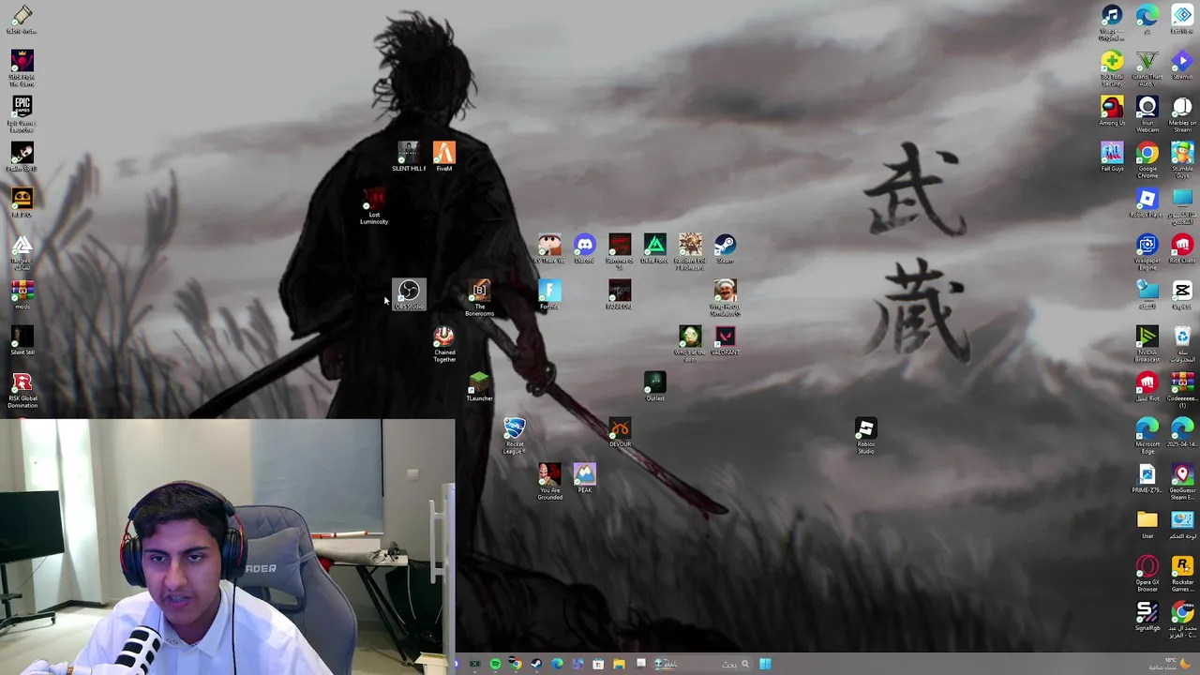Launch the Steam desktop shortcut
The image size is (1200, 675).
point(725,248)
